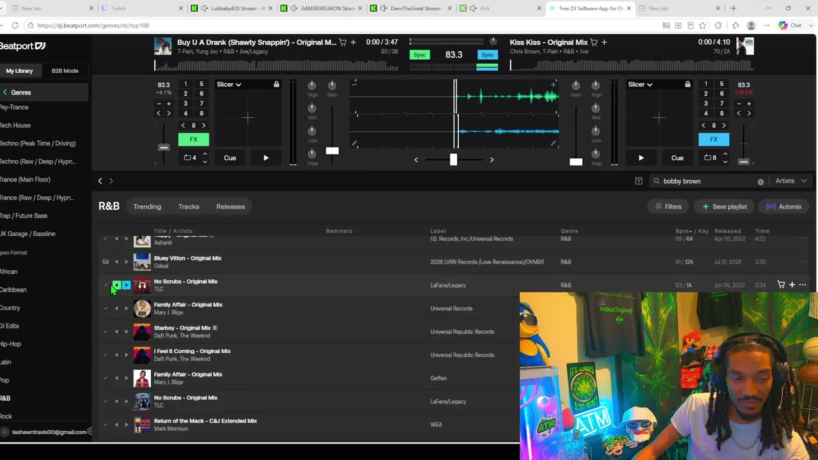This screenshot has width=818, height=460.
Task: Toggle the green FX button on left deck
Action: [193, 139]
